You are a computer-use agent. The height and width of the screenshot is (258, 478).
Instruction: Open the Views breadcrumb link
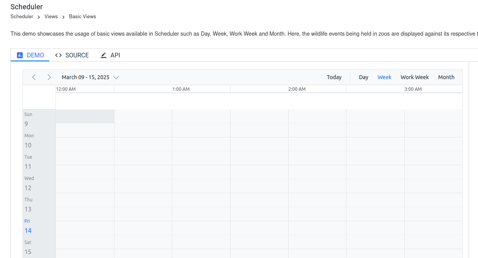(51, 16)
